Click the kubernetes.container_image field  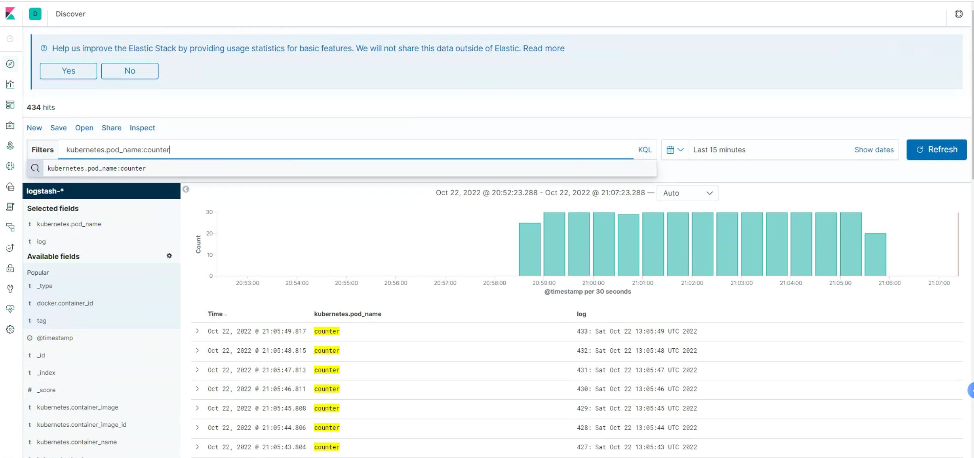[x=77, y=407]
